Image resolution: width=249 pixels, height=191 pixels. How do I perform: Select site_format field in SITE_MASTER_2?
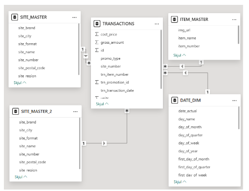(28, 138)
